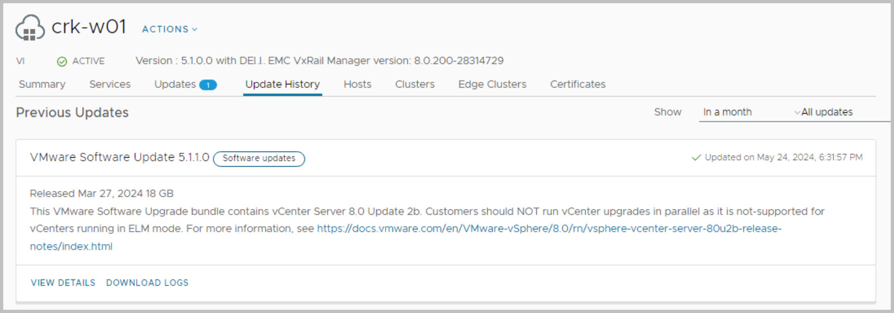
Task: Click VIEW DETAILS for update 5.1.1.0
Action: pos(63,283)
